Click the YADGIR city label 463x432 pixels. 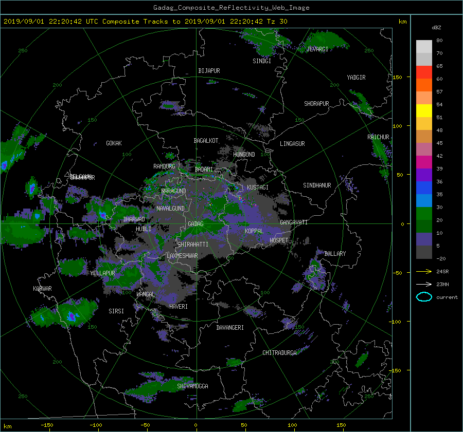point(356,78)
